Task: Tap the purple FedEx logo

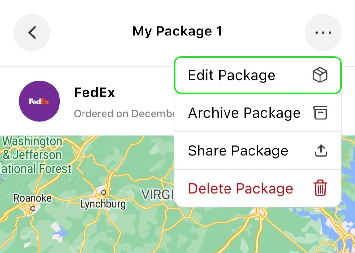Action: pos(39,101)
